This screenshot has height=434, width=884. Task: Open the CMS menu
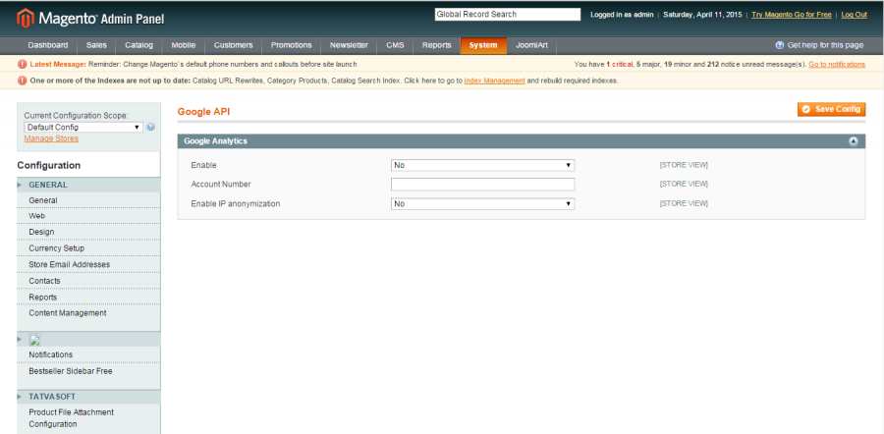[395, 45]
